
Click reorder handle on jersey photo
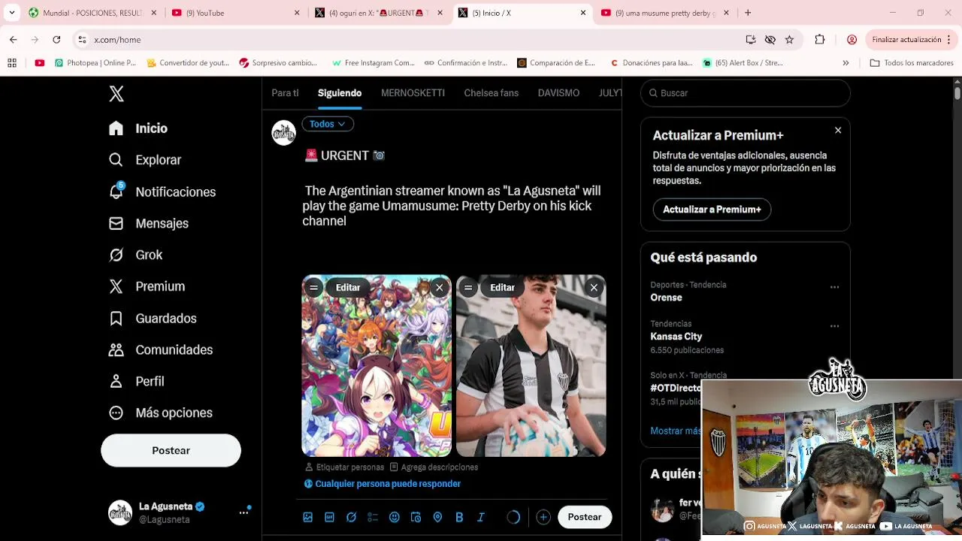tap(468, 288)
